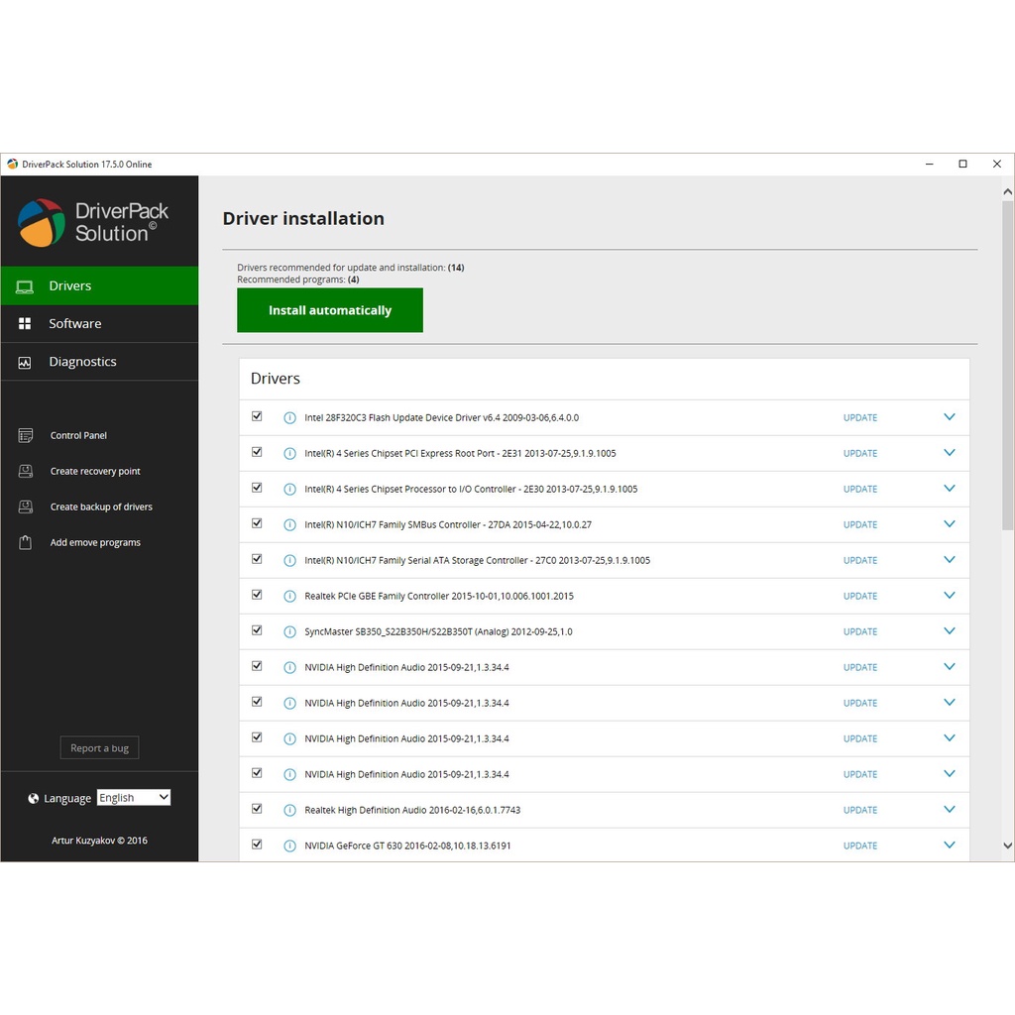
Task: Click the Add/remove programs clipboard icon
Action: 26,542
